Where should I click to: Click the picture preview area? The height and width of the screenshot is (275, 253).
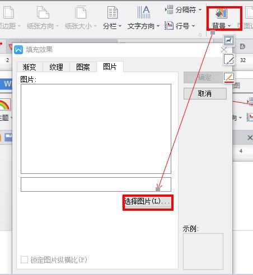tap(96, 129)
